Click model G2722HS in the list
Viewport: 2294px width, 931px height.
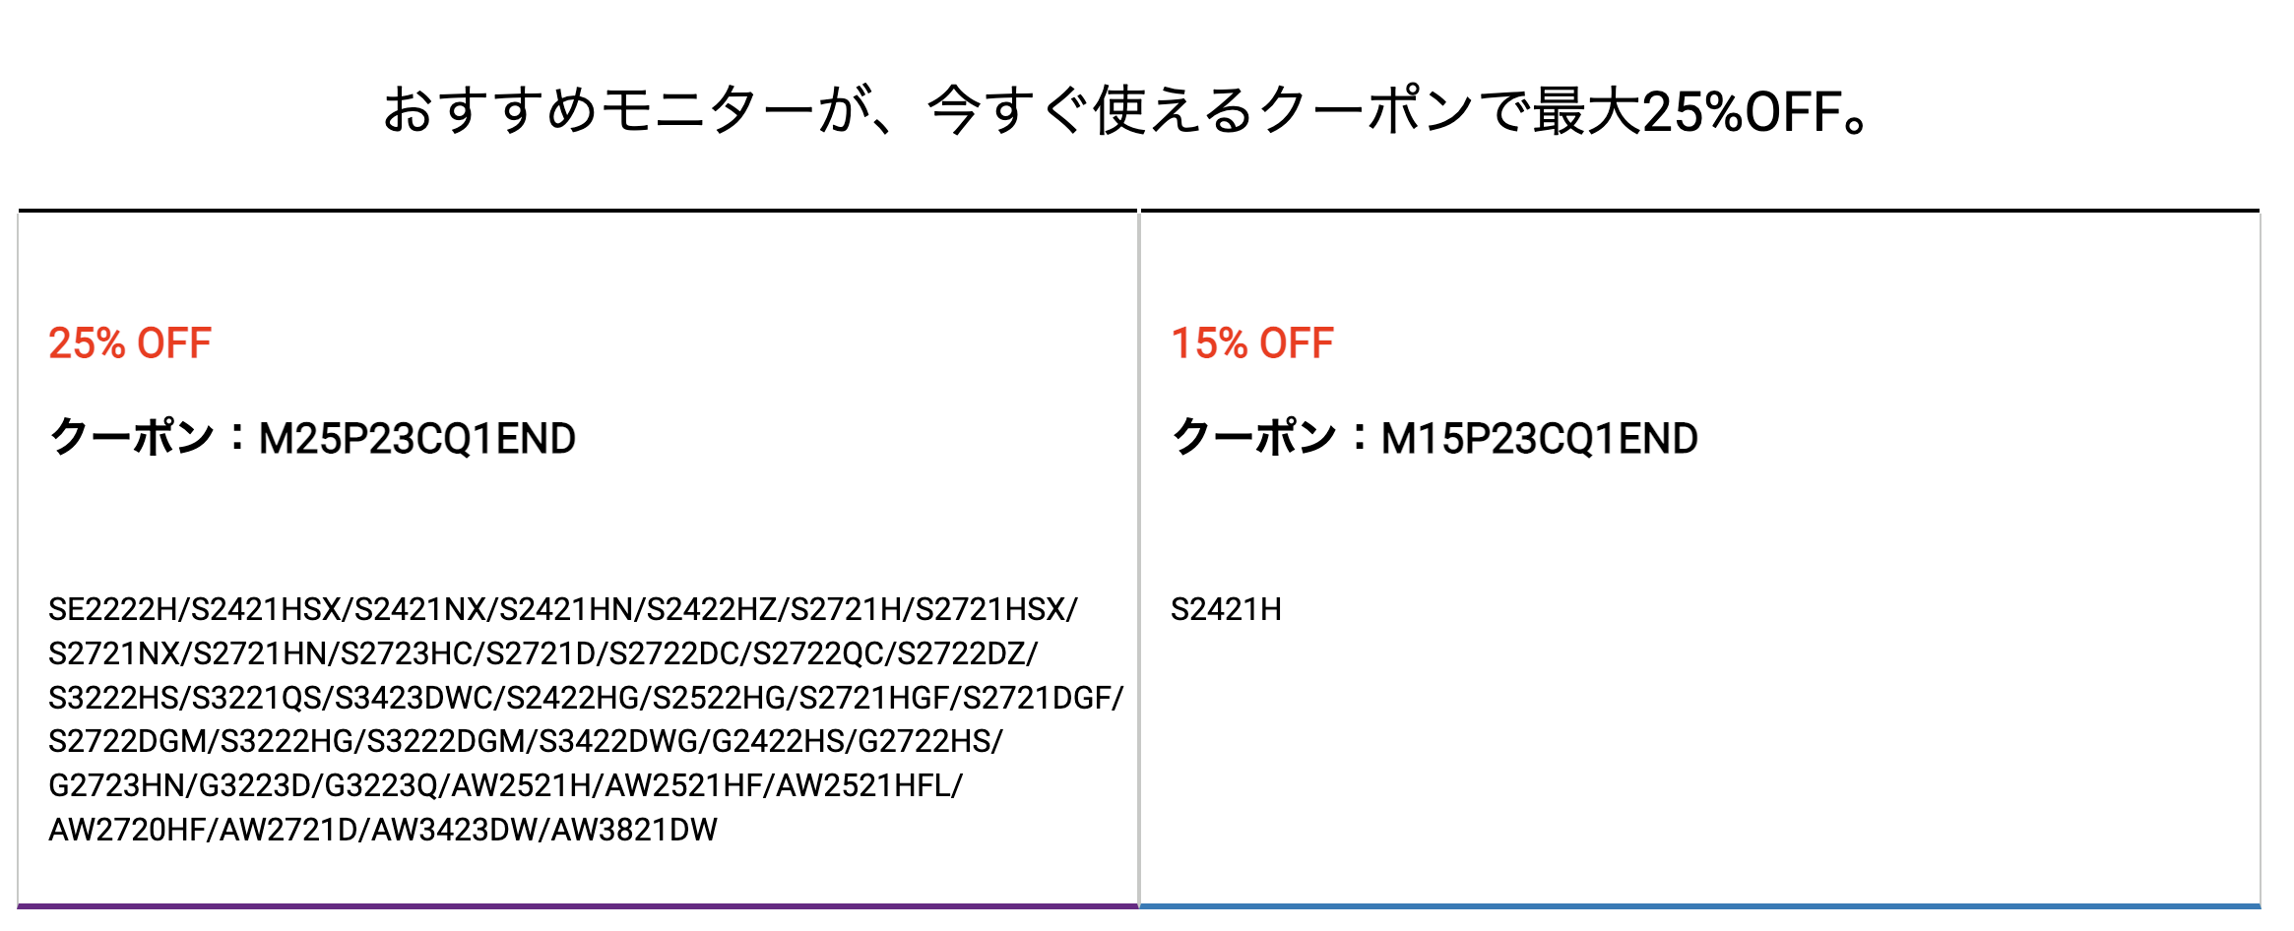(924, 741)
